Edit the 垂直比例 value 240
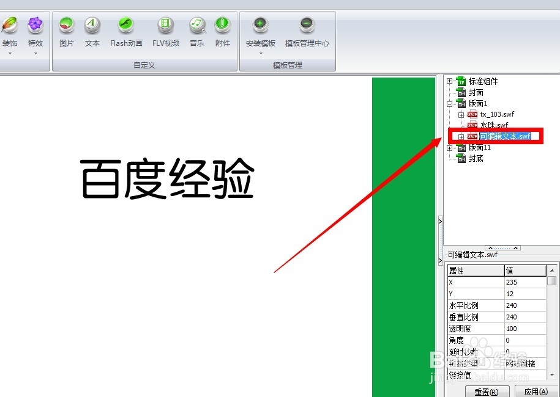This screenshot has width=560, height=397. tap(525, 317)
